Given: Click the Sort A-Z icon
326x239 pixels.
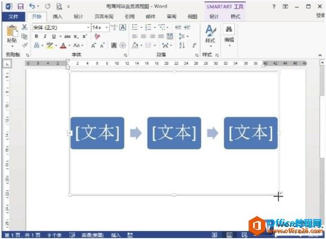Looking at the screenshot, I should (x=182, y=45).
